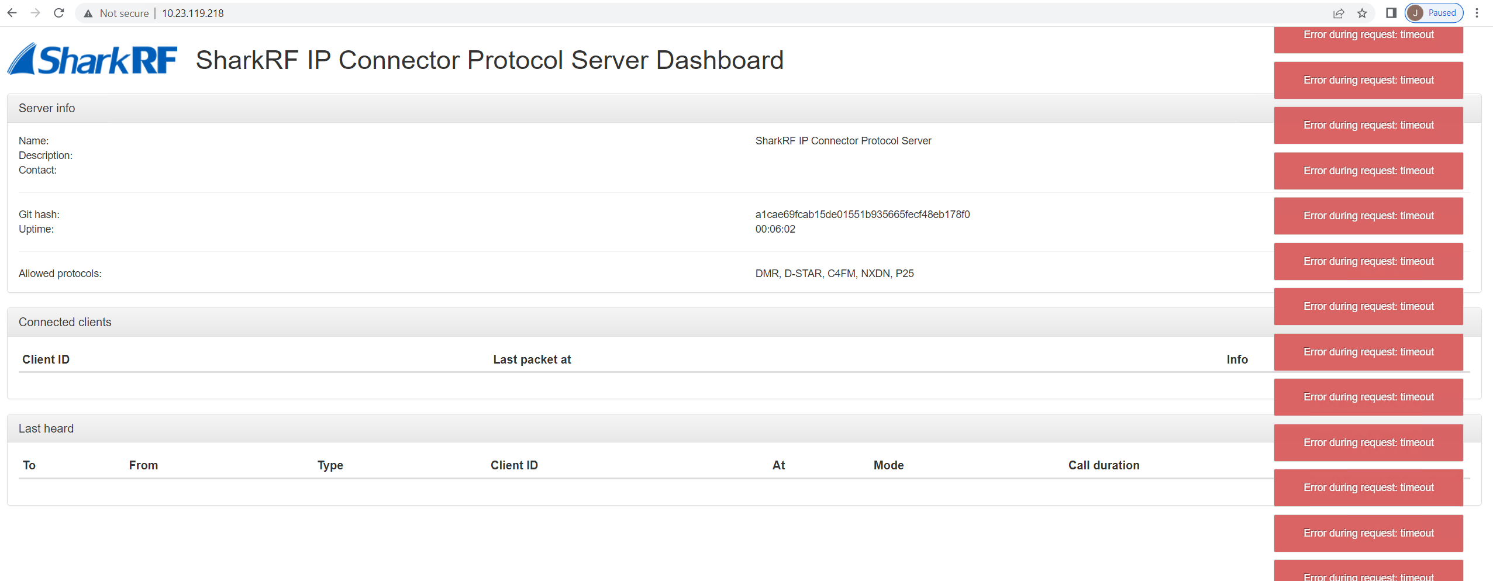The image size is (1493, 581).
Task: Reload the dashboard page
Action: tap(59, 13)
